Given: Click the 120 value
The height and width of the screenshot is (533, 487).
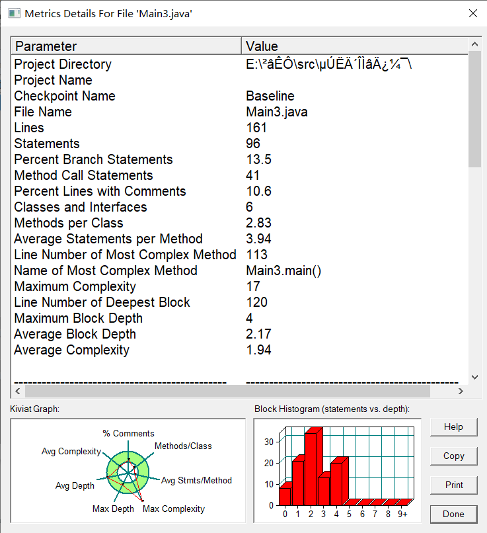Looking at the screenshot, I should pos(257,302).
